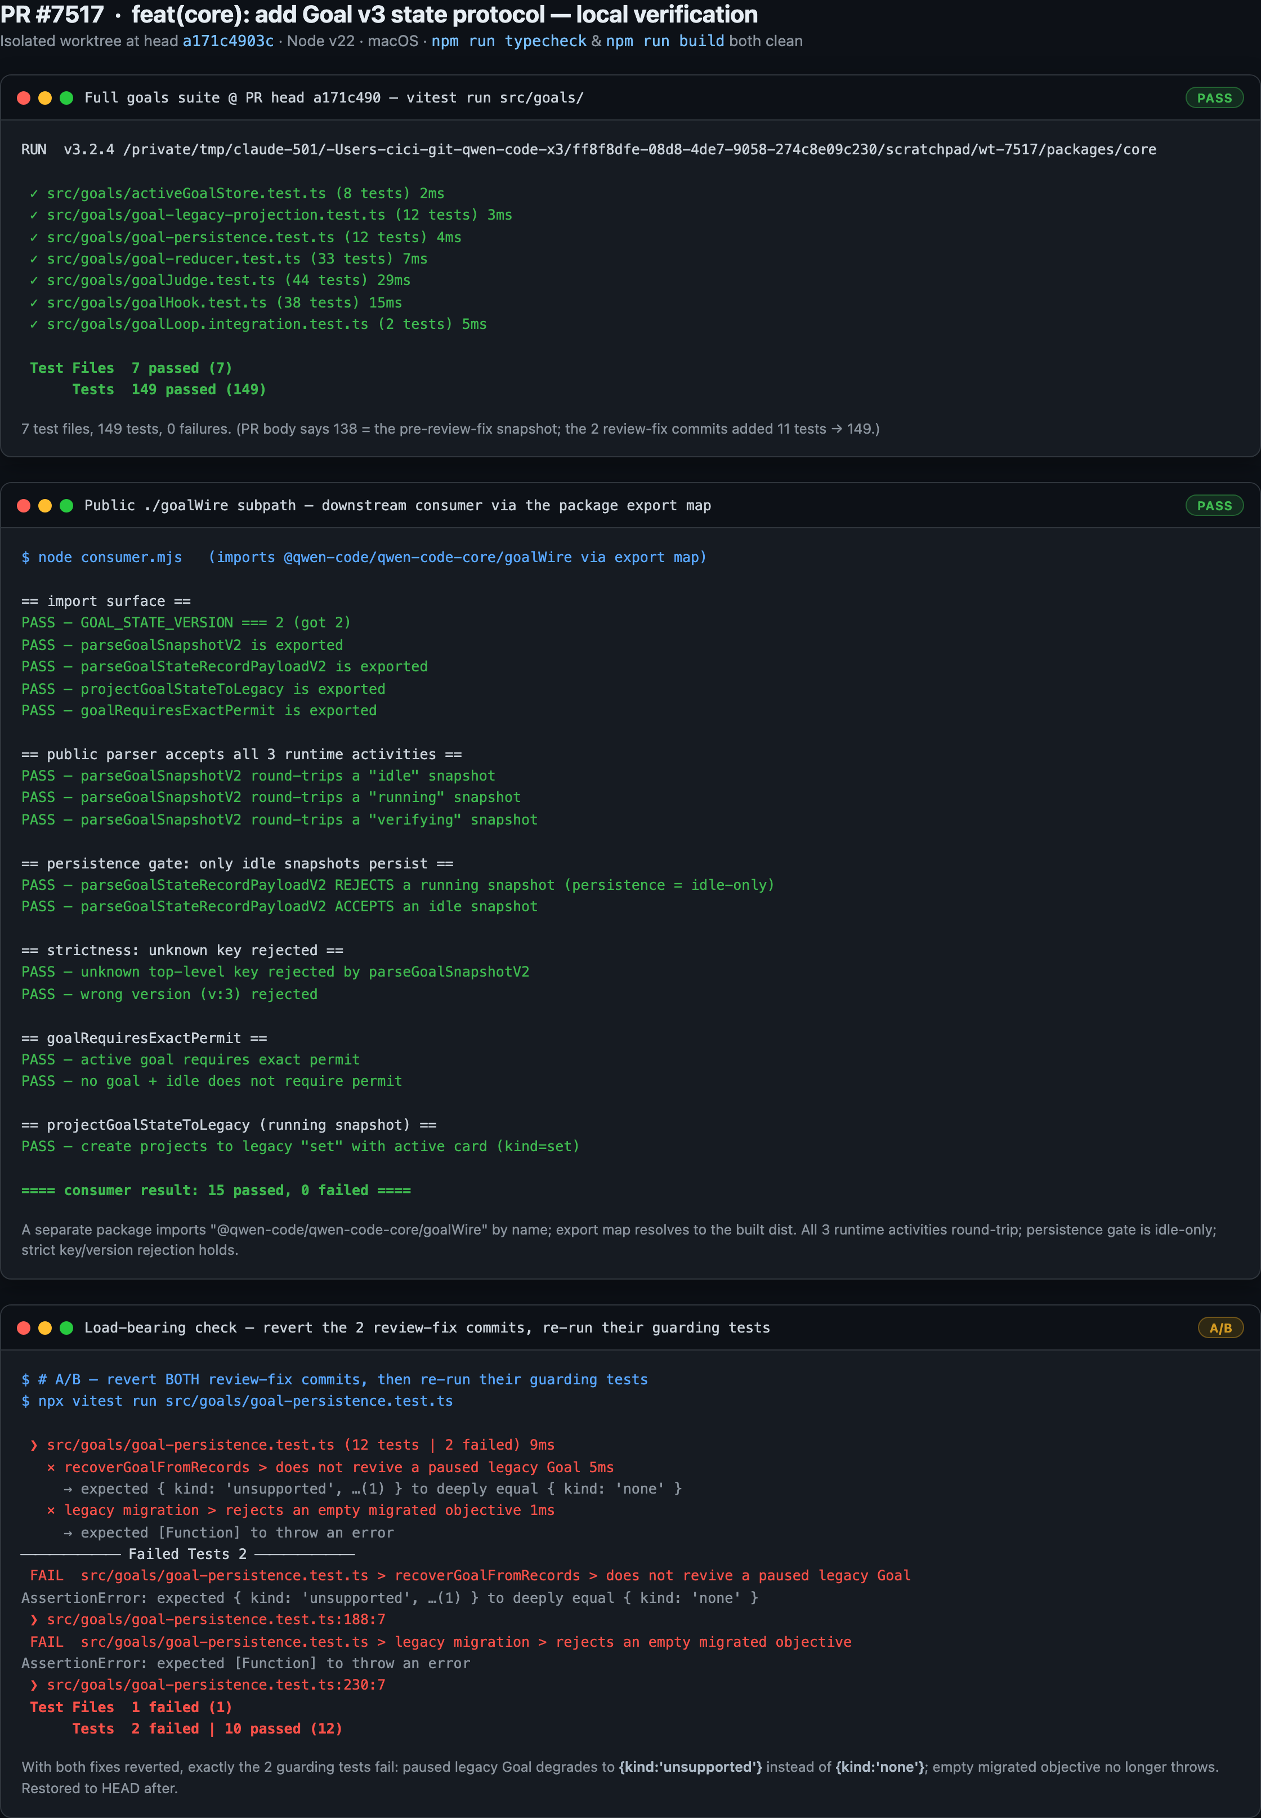Click the PASS badge on the goalWire subpath panel

1214,506
